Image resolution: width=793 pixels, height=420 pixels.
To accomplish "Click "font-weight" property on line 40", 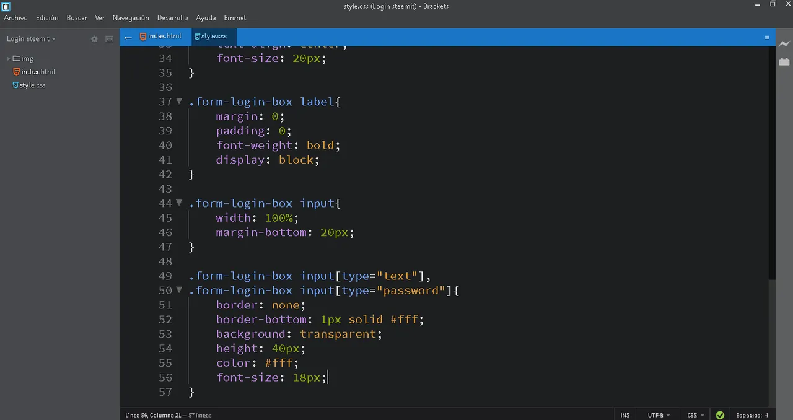I will pyautogui.click(x=254, y=145).
